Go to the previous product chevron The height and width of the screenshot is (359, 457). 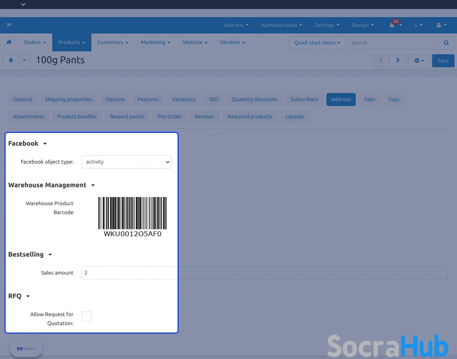(381, 60)
